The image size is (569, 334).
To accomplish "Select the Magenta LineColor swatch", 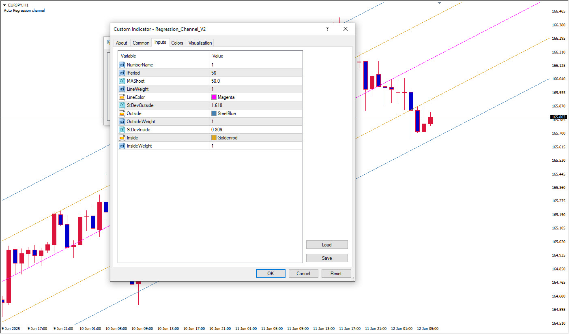I will coord(214,97).
